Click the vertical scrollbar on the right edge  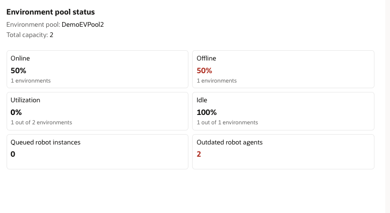click(387, 106)
